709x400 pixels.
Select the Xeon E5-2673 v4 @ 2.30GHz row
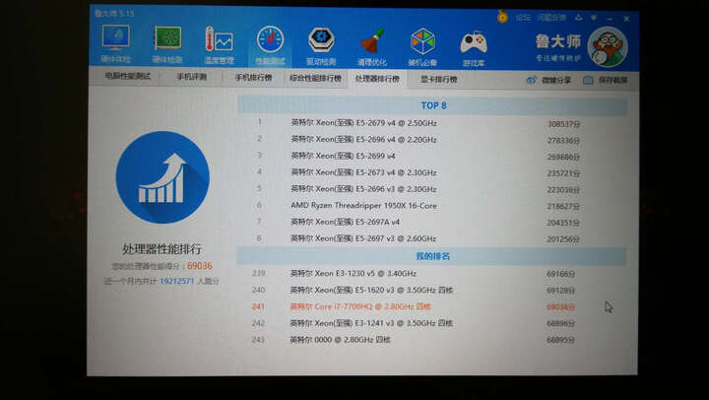coord(432,172)
